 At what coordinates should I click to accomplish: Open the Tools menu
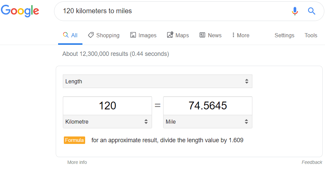tap(311, 35)
